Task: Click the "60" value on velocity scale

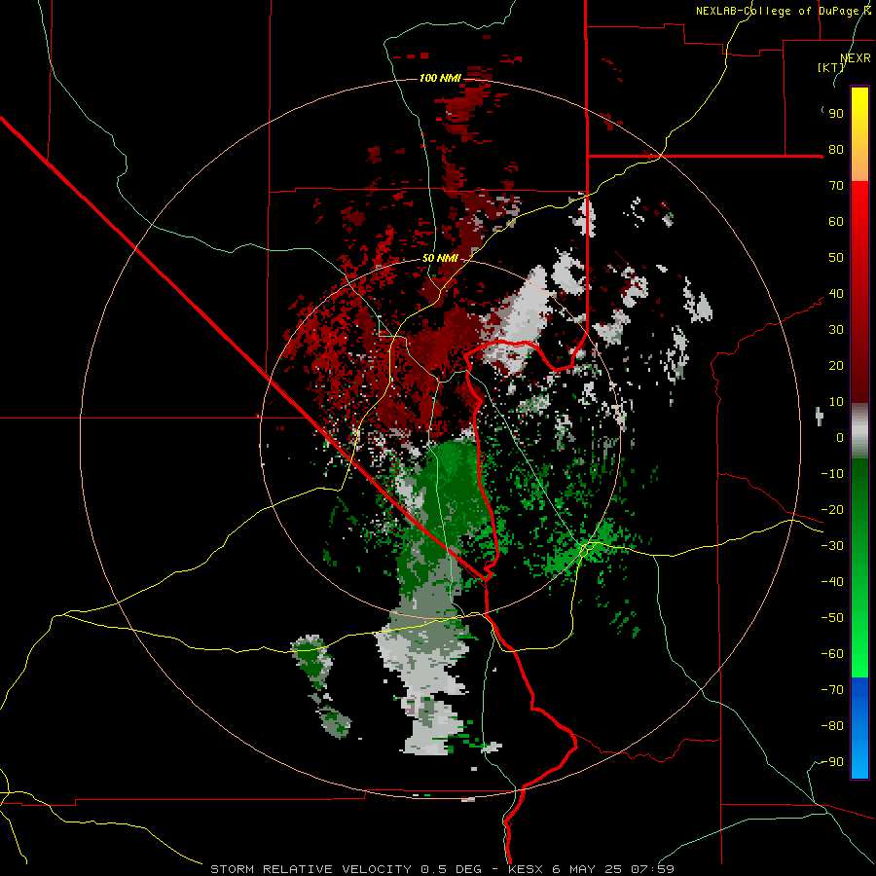Action: point(836,222)
